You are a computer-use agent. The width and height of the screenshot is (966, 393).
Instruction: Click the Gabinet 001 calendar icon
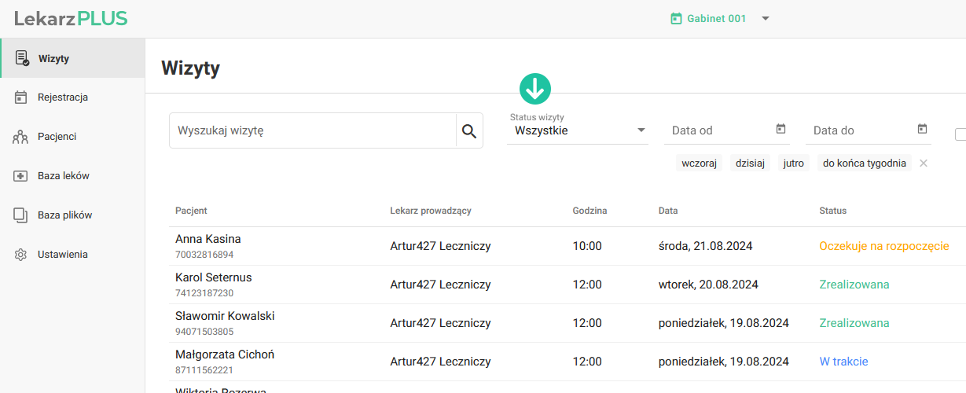click(x=675, y=19)
